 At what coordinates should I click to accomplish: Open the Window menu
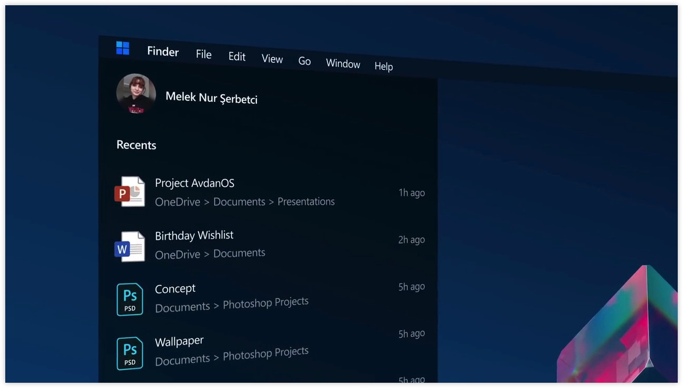point(343,64)
